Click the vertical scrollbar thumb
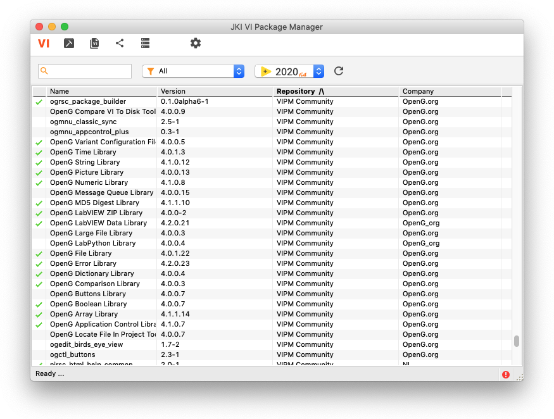 coord(517,341)
